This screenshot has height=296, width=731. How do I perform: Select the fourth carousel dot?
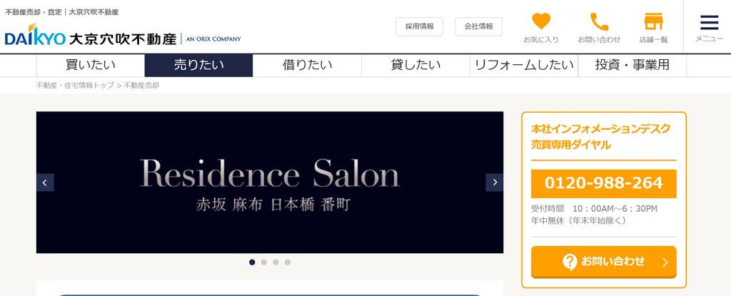pos(288,262)
